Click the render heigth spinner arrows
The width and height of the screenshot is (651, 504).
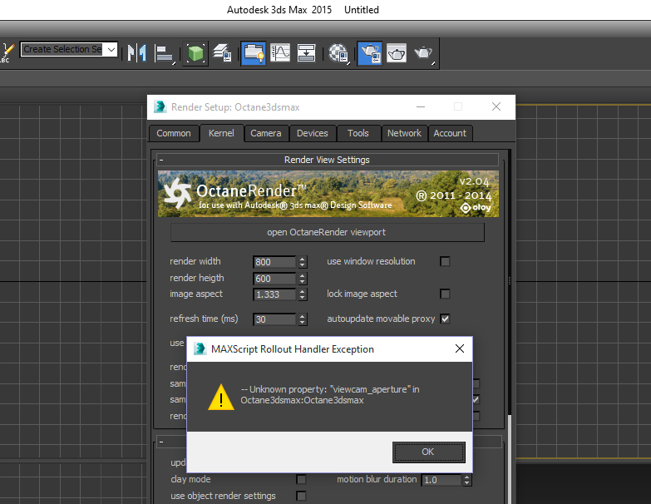pos(303,279)
